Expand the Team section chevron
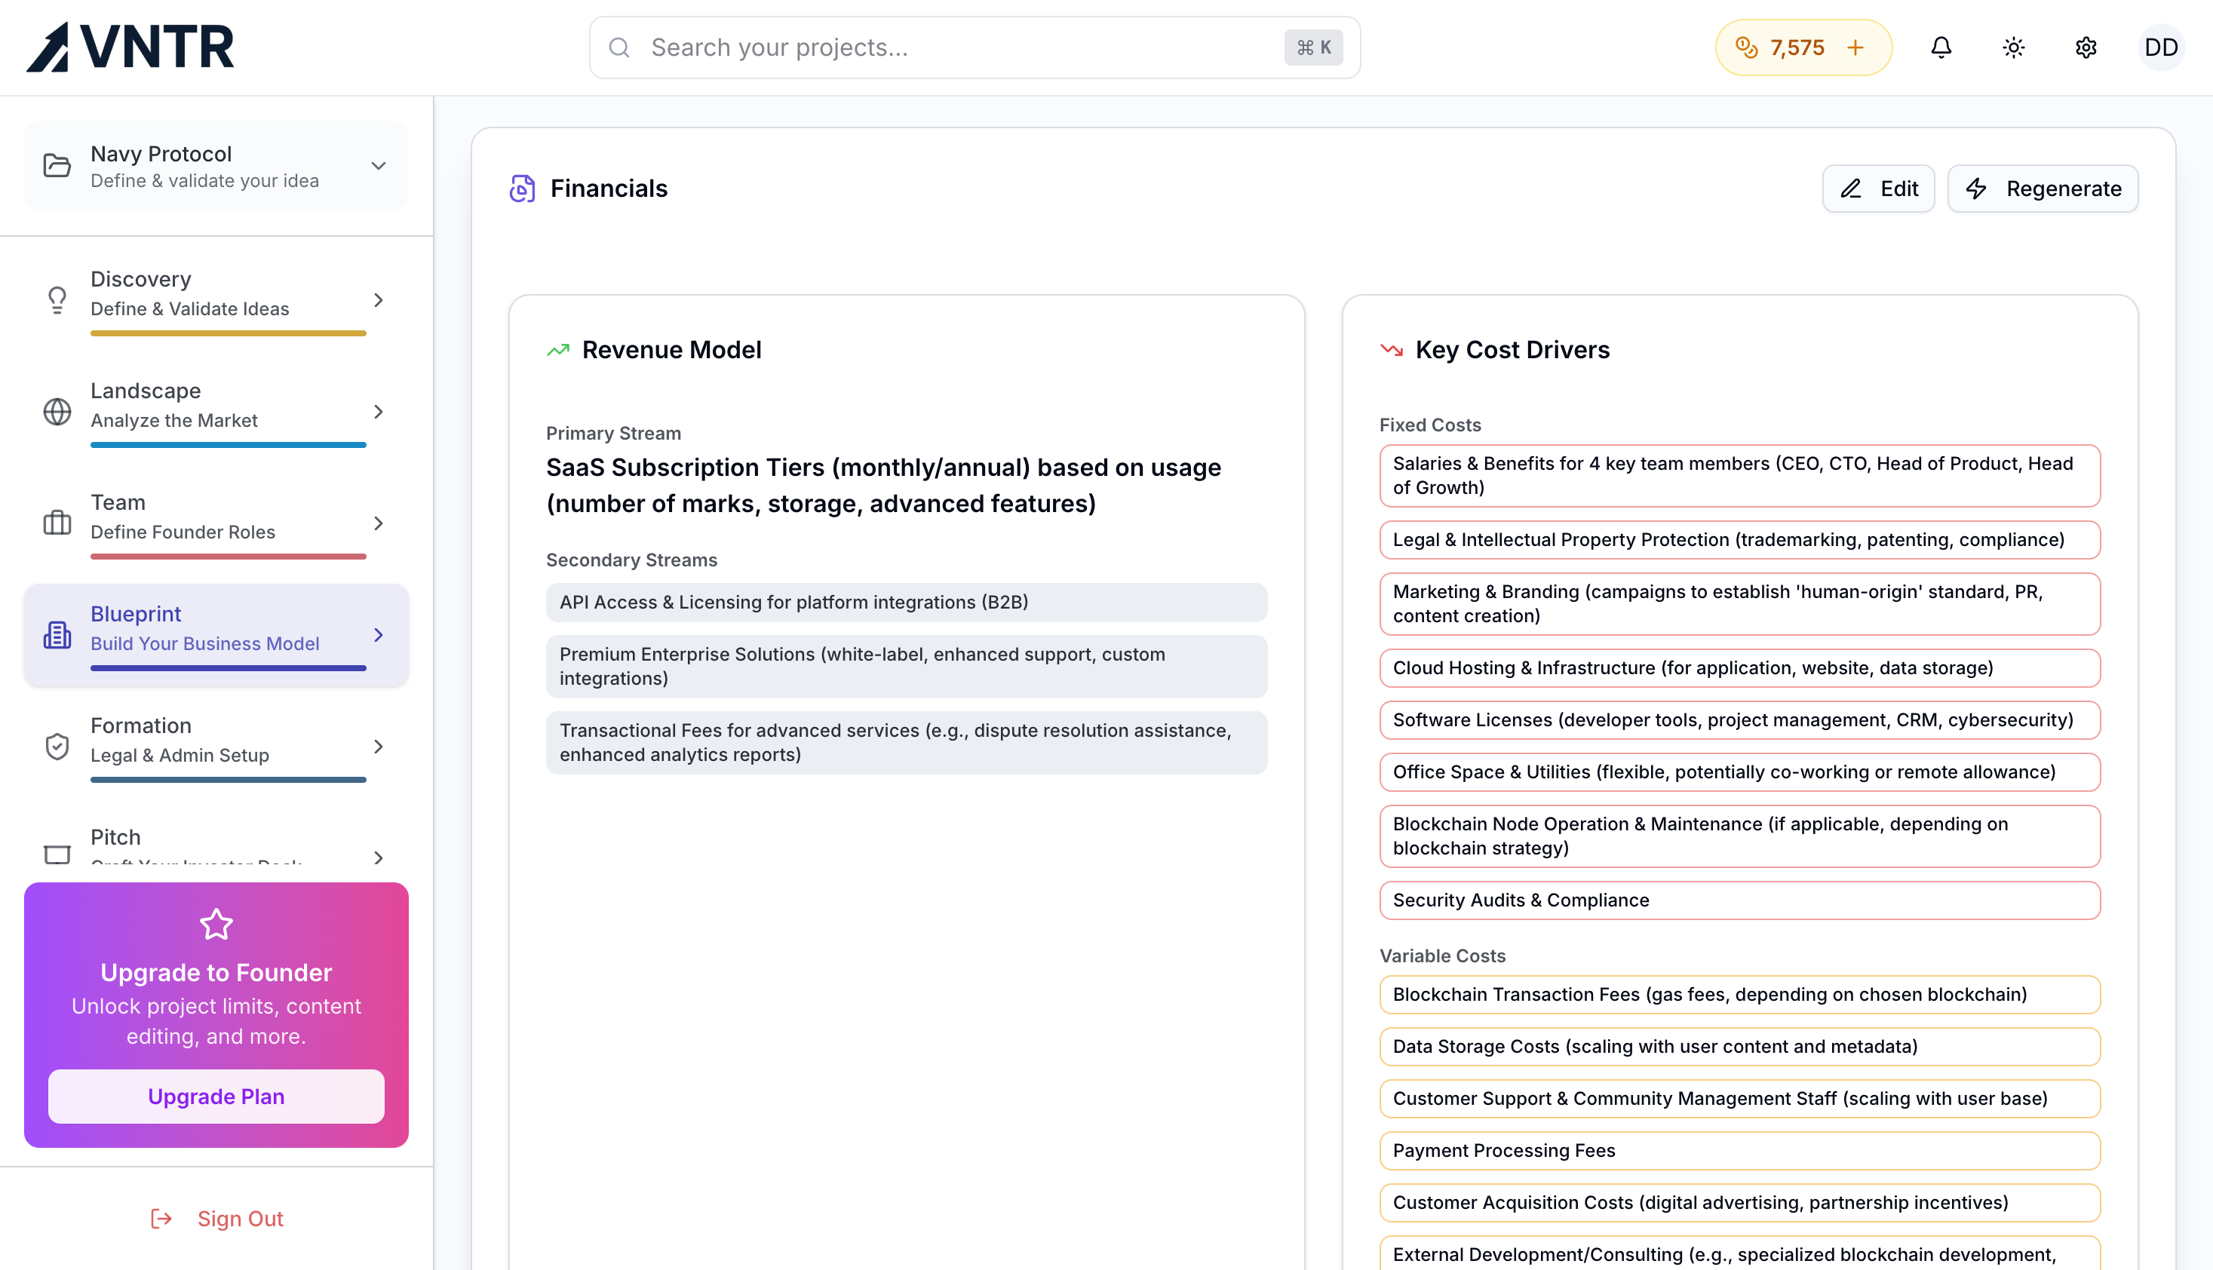Screen dimensions: 2213x1270 click(378, 523)
